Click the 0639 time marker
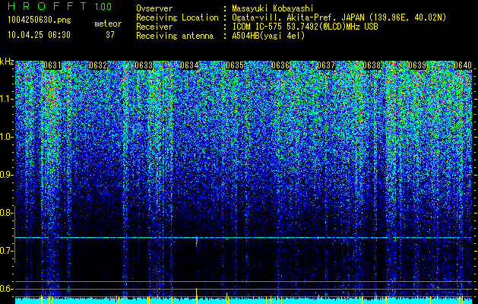 [x=417, y=65]
